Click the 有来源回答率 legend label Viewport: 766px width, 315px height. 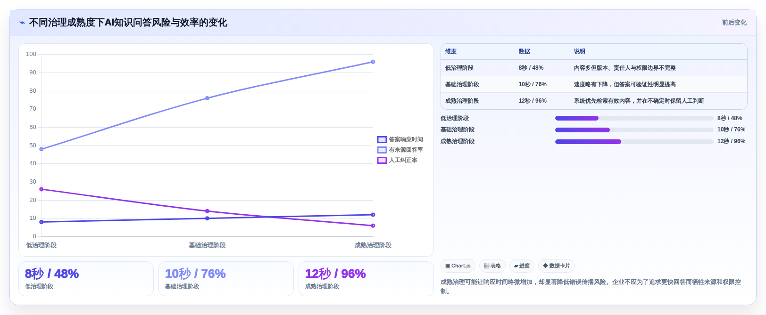pyautogui.click(x=406, y=150)
